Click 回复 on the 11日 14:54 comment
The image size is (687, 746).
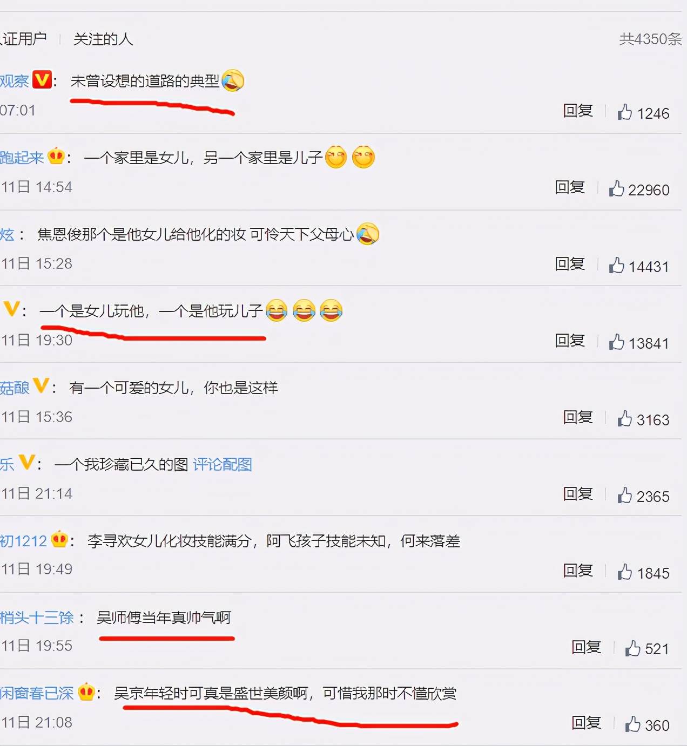tap(570, 187)
